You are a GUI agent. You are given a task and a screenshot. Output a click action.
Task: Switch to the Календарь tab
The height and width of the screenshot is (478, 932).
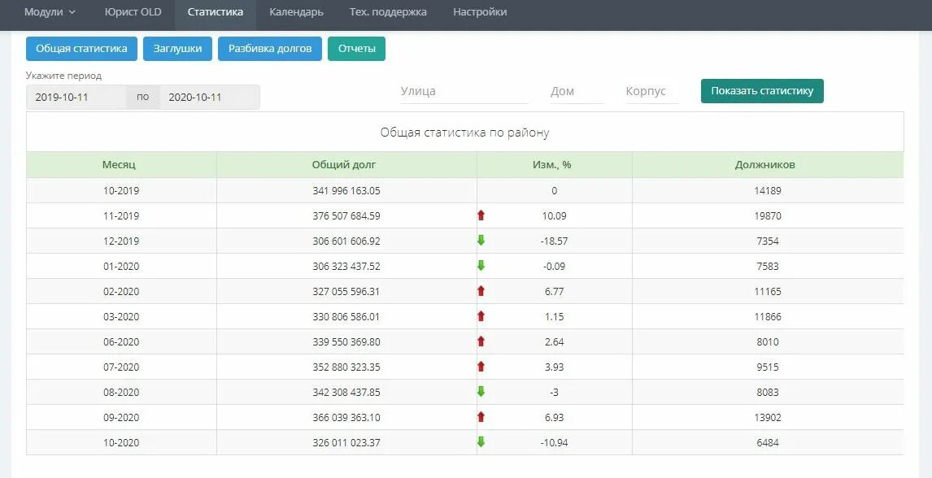pyautogui.click(x=296, y=12)
